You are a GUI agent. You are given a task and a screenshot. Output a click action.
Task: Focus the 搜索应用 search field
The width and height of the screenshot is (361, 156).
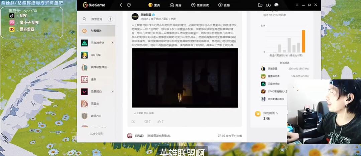(x=97, y=19)
